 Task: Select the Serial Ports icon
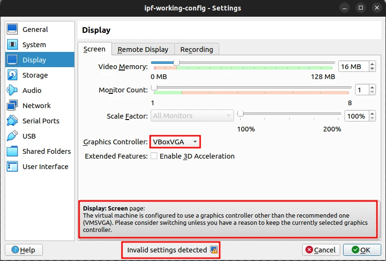[12, 121]
